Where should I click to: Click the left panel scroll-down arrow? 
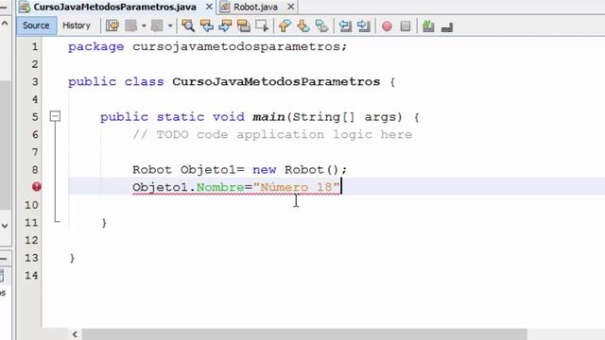pyautogui.click(x=5, y=226)
